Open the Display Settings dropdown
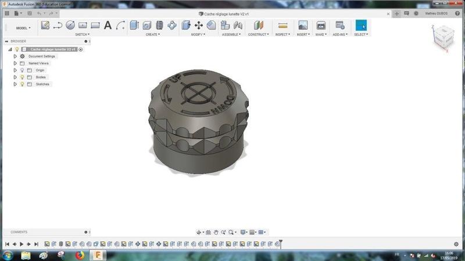Image resolution: width=465 pixels, height=261 pixels. pos(244,233)
